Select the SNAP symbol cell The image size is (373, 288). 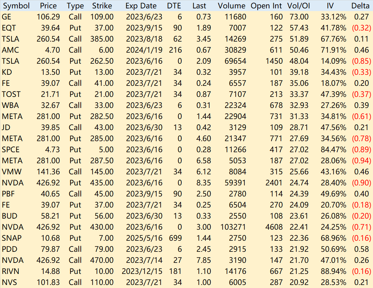12,238
